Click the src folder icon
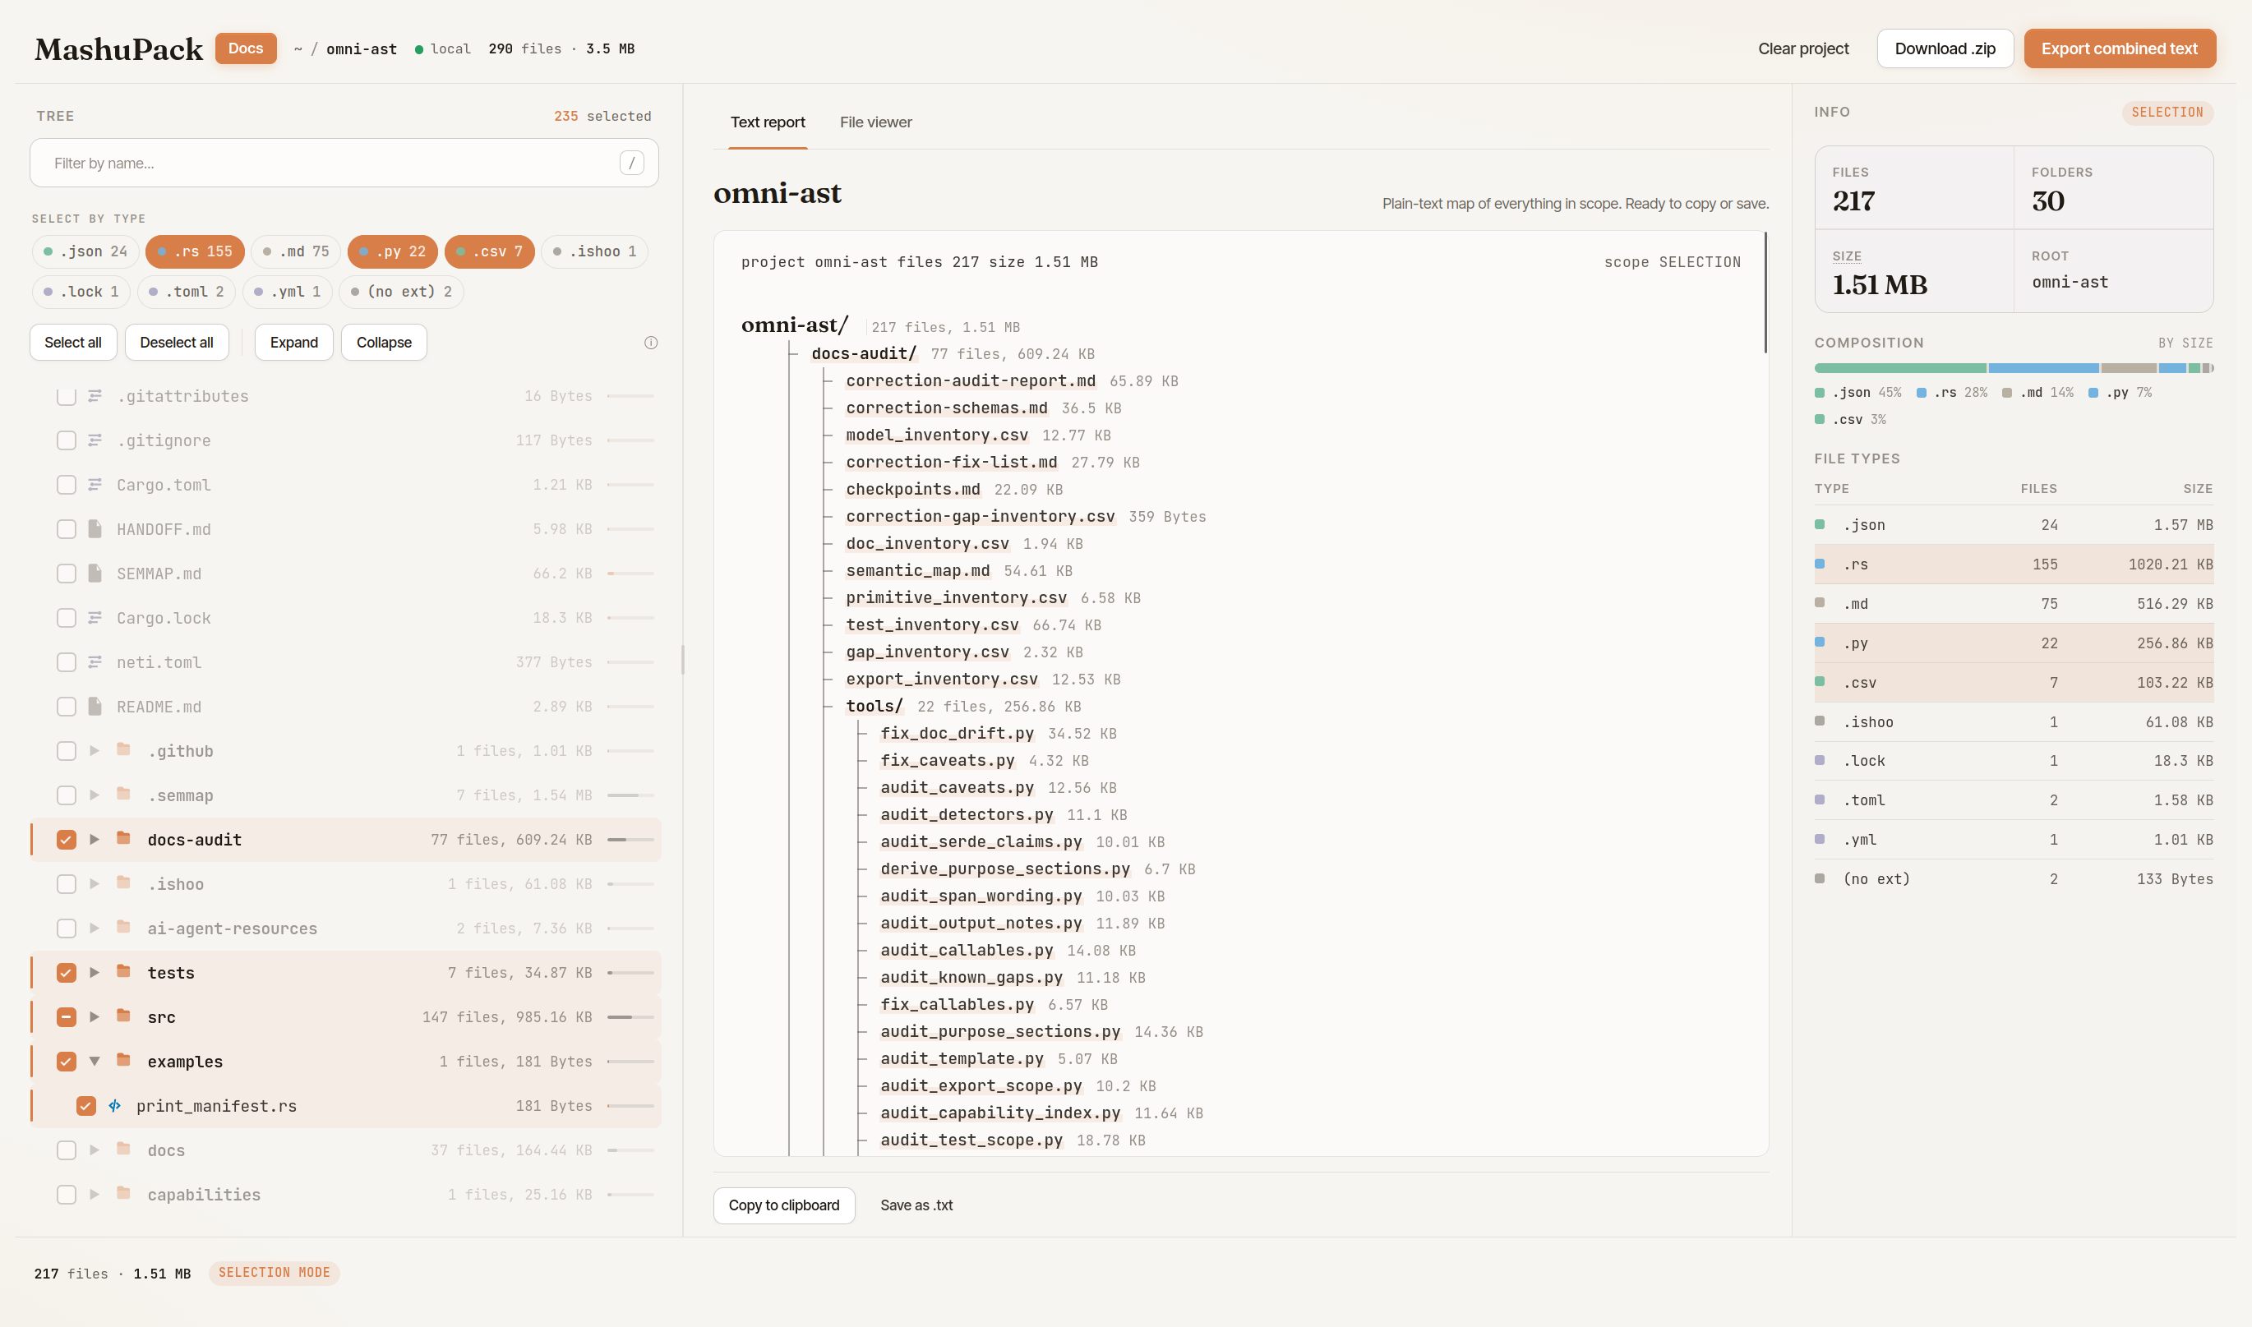The width and height of the screenshot is (2252, 1327). (x=123, y=1016)
